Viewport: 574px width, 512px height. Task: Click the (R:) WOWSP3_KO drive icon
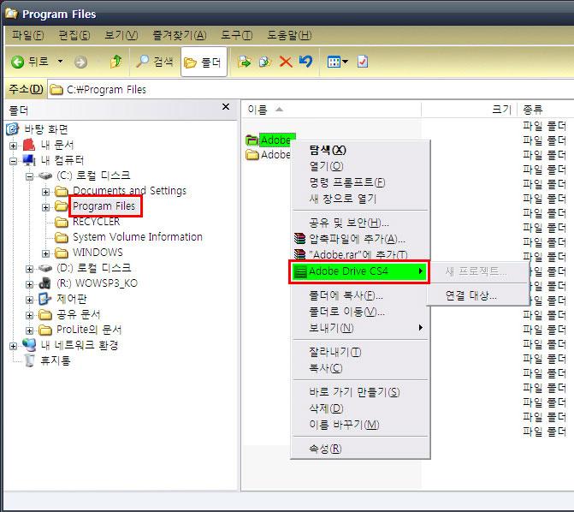45,283
